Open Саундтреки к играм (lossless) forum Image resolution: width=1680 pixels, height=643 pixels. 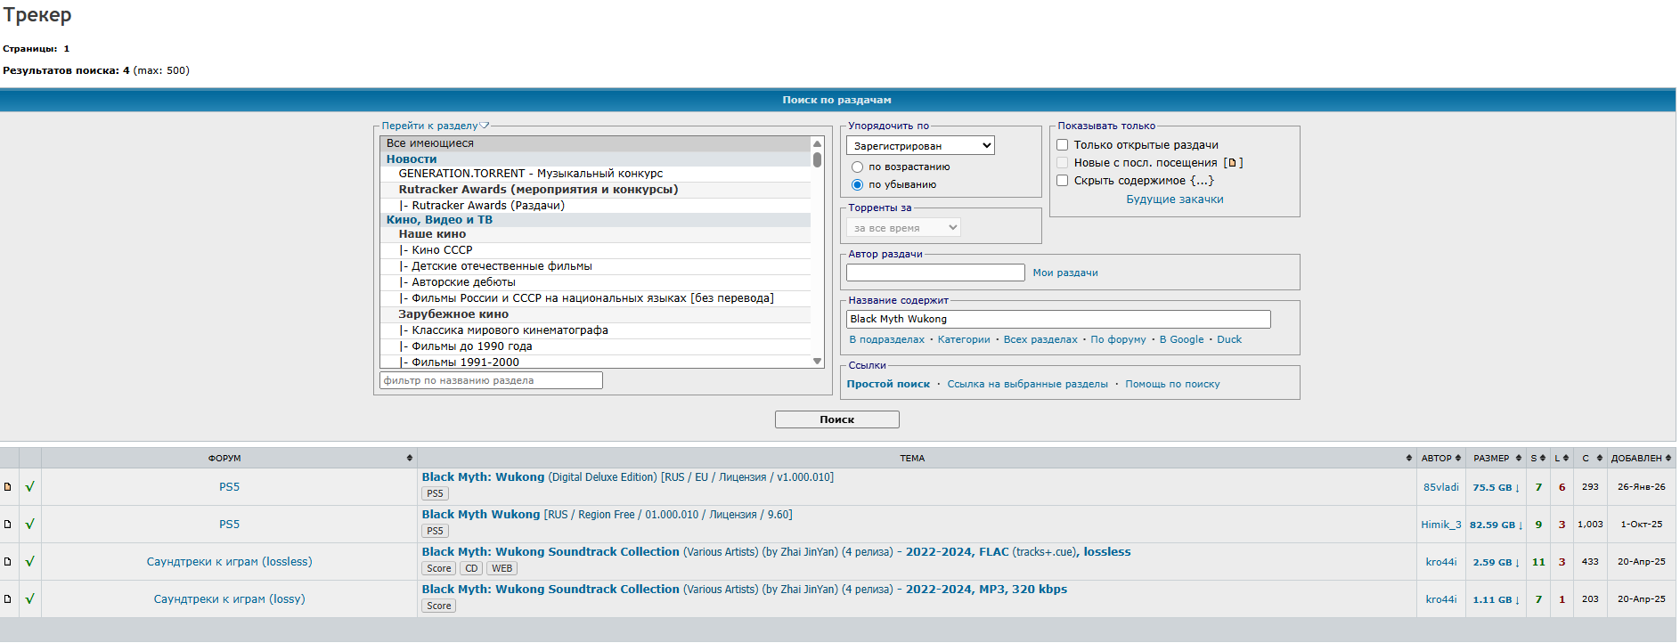click(229, 562)
